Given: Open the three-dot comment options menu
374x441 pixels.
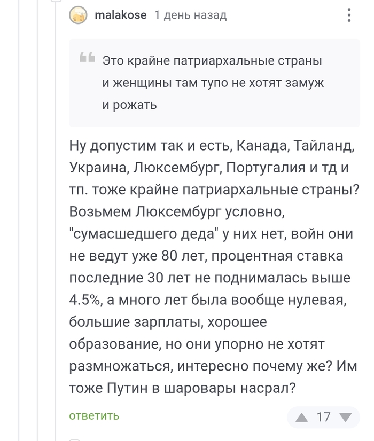Looking at the screenshot, I should point(349,15).
